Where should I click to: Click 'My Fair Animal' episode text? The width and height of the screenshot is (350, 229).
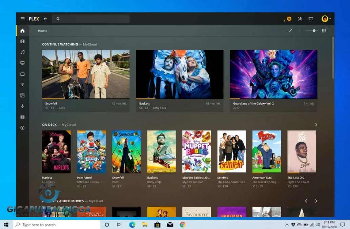coord(192,182)
